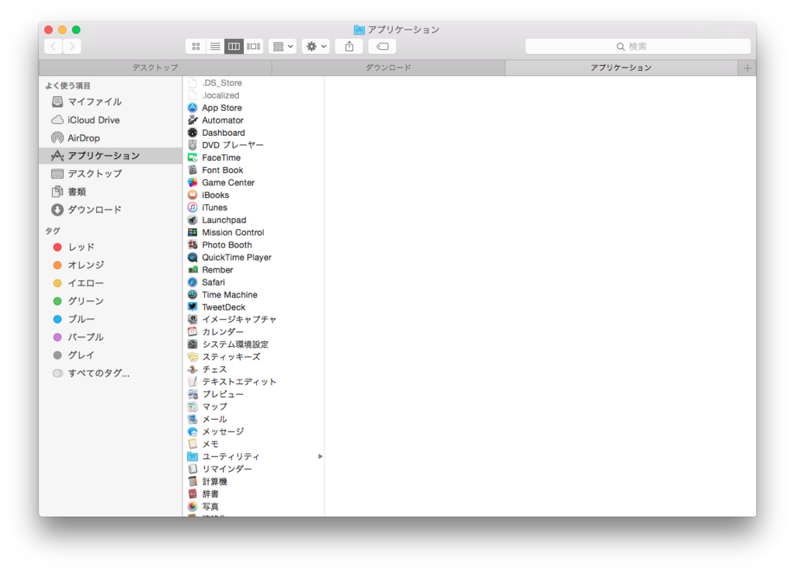Select メッセージ in the list
The height and width of the screenshot is (572, 795).
(x=254, y=432)
